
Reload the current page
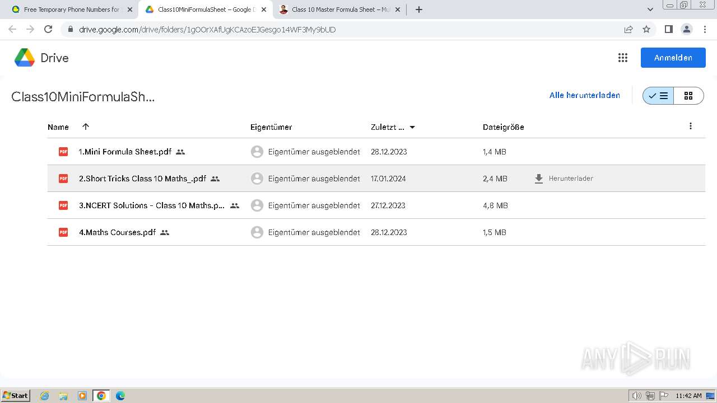pos(48,29)
